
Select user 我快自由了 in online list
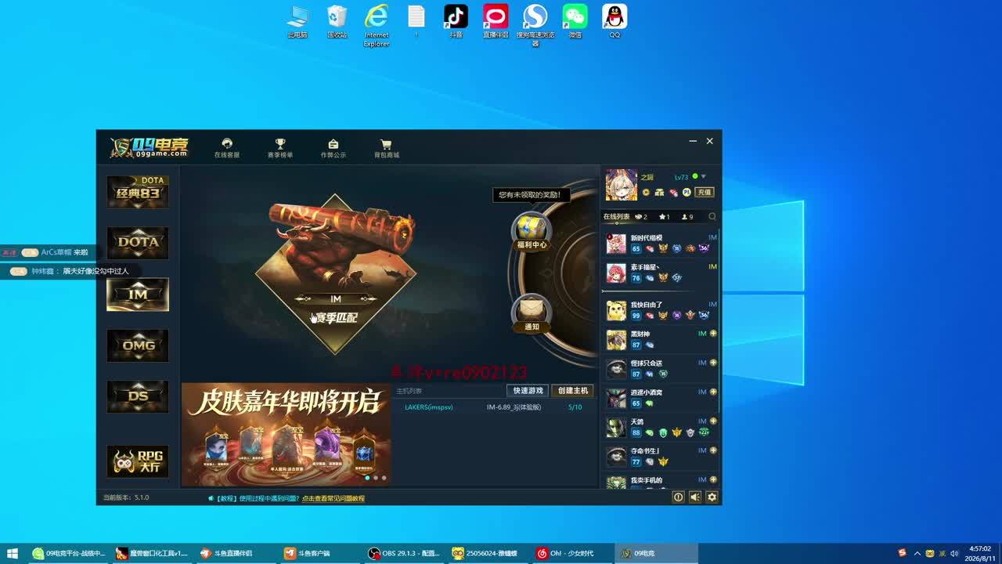pos(661,310)
